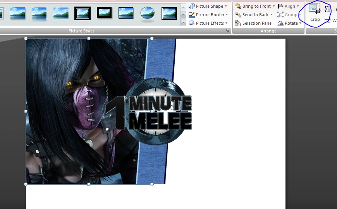
Task: Open the Selection Pane
Action: pos(253,23)
